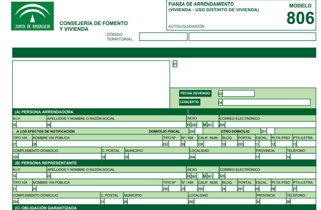The width and height of the screenshot is (321, 210).
Task: Click the Fecha Devengo input field
Action: [x=238, y=94]
